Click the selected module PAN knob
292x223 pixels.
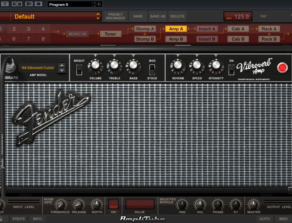pyautogui.click(x=182, y=205)
